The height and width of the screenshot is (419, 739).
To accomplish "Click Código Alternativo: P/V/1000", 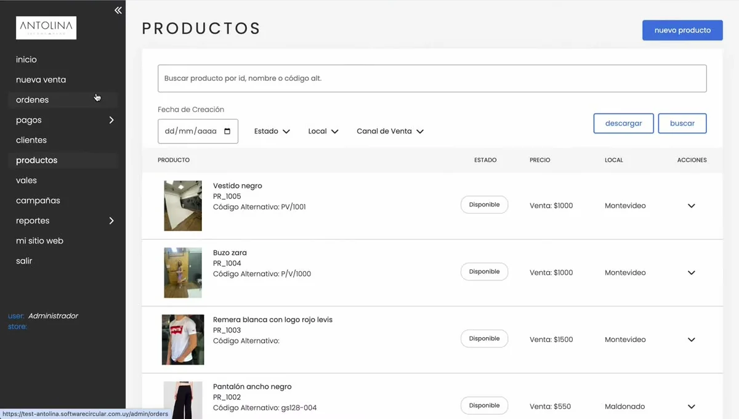I will (262, 274).
